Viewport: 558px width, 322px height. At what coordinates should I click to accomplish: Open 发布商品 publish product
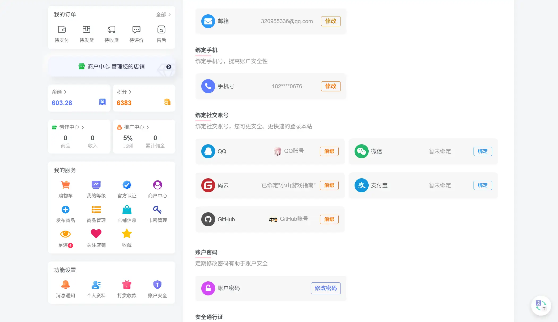66,214
